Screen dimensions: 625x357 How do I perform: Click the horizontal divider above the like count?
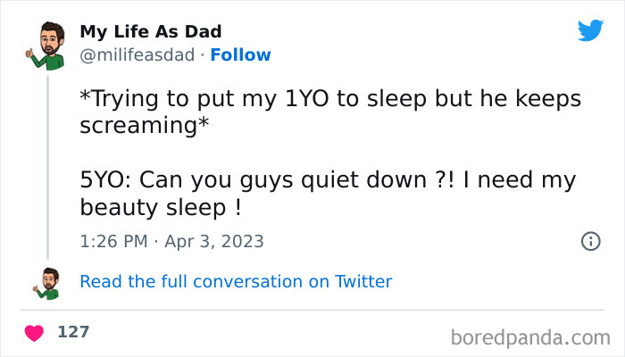pos(312,311)
